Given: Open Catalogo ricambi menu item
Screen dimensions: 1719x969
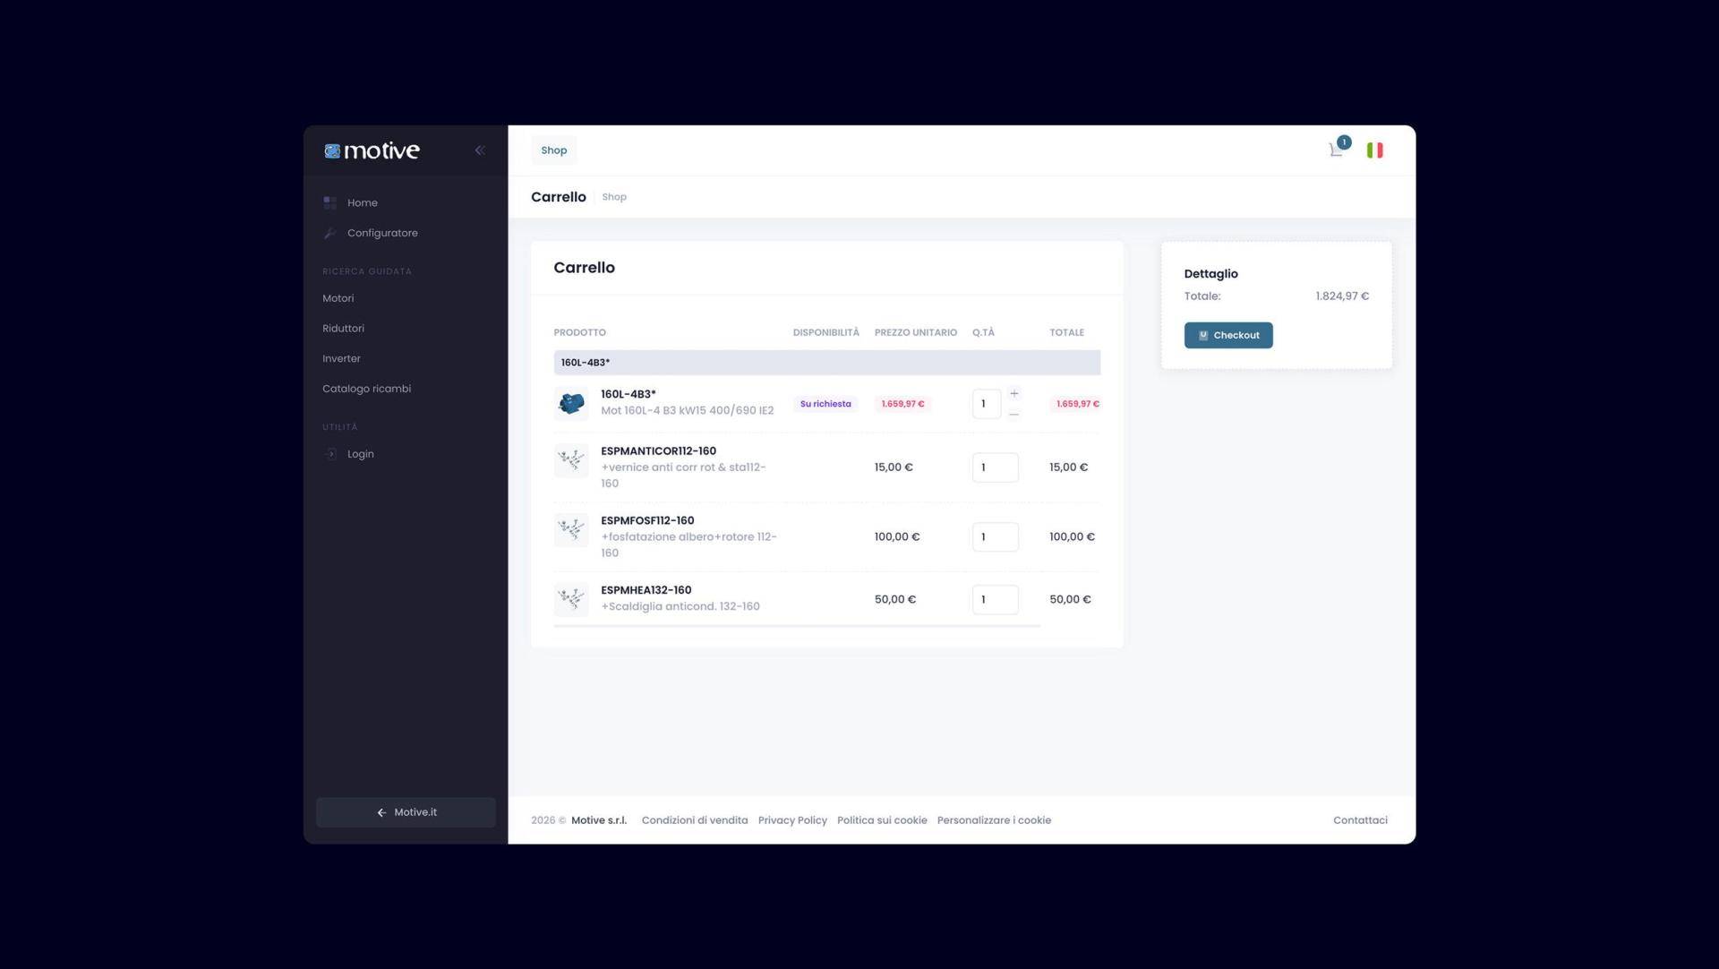Looking at the screenshot, I should [366, 389].
